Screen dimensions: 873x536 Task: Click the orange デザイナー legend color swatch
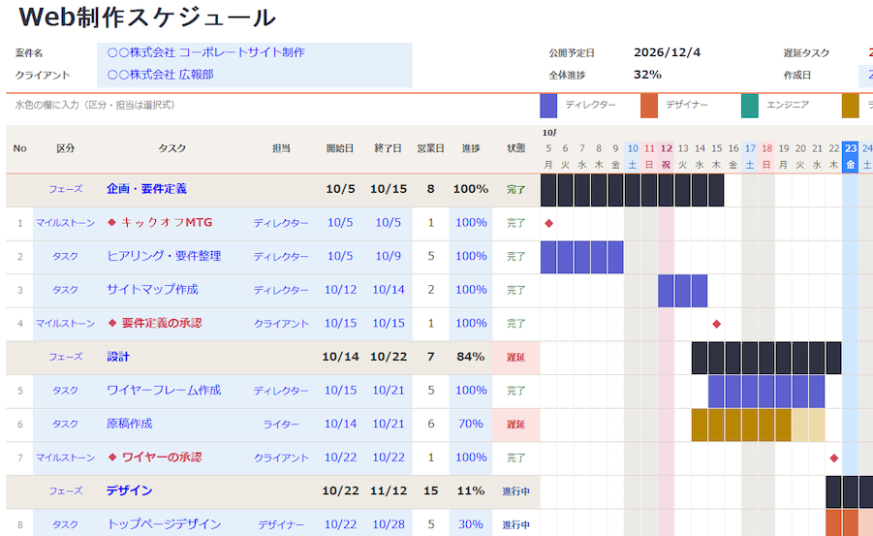[649, 106]
